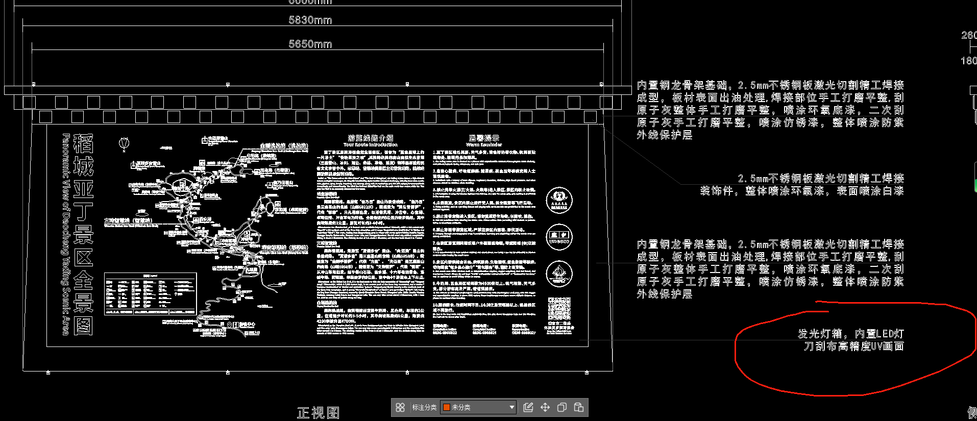
Task: Select the 5650mm dimension text
Action: (310, 44)
